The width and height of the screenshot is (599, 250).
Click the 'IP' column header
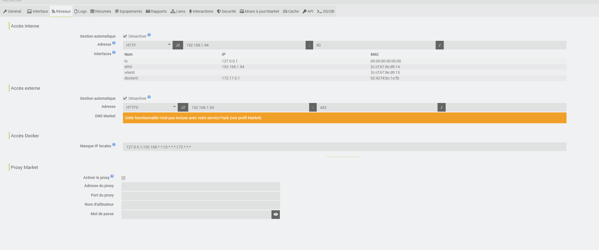coord(224,54)
